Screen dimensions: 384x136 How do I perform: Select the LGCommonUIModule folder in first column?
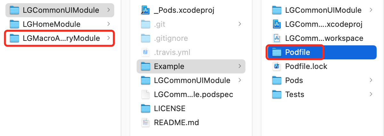click(x=60, y=10)
